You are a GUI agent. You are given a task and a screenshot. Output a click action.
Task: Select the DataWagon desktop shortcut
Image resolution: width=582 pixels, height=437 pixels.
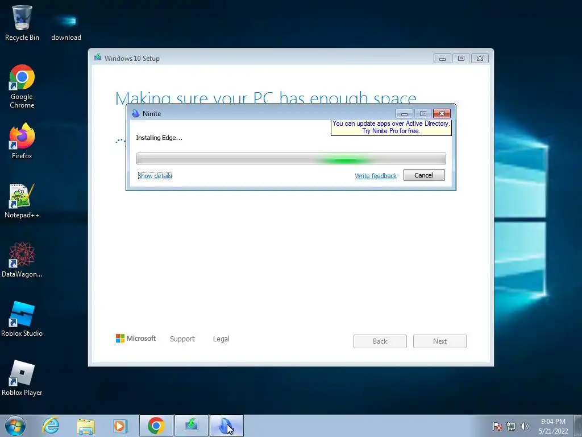pyautogui.click(x=22, y=259)
